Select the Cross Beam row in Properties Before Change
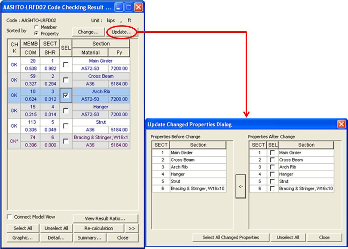Screen dimensions: 348x249 (x=197, y=160)
